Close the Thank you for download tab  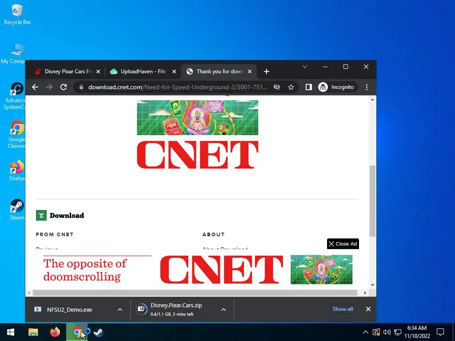[250, 71]
